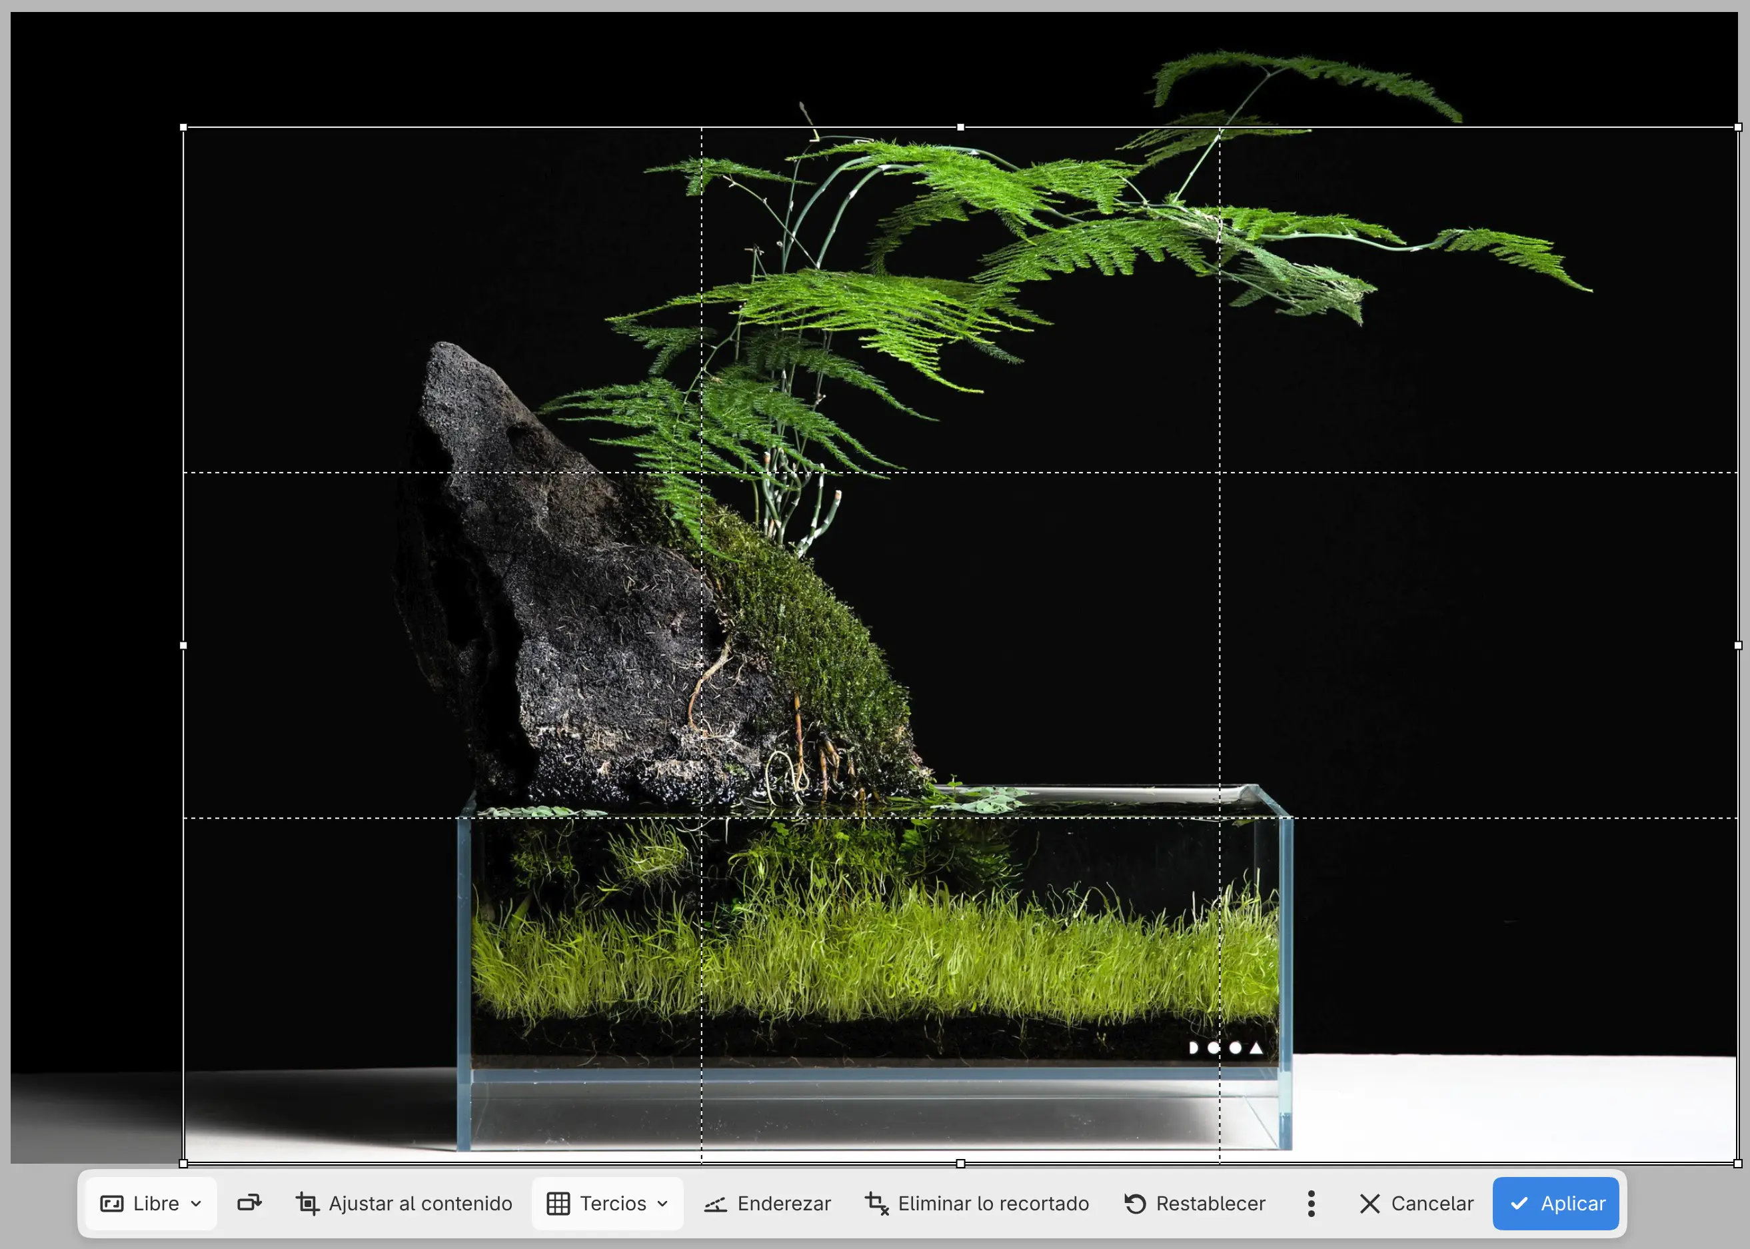1750x1249 pixels.
Task: Click the bottom-right crop corner handle
Action: pos(1738,1164)
